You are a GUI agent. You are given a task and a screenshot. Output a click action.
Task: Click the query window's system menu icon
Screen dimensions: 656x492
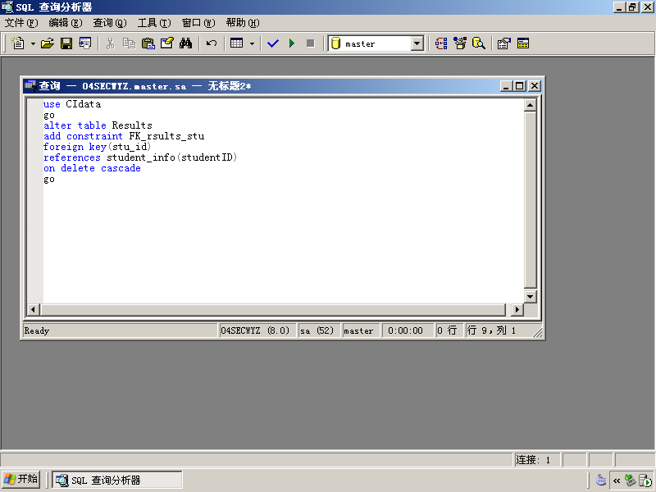click(x=30, y=86)
